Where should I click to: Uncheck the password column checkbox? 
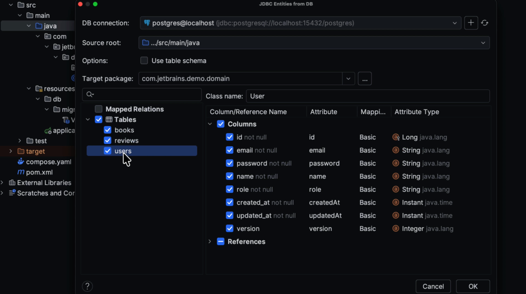tap(229, 163)
